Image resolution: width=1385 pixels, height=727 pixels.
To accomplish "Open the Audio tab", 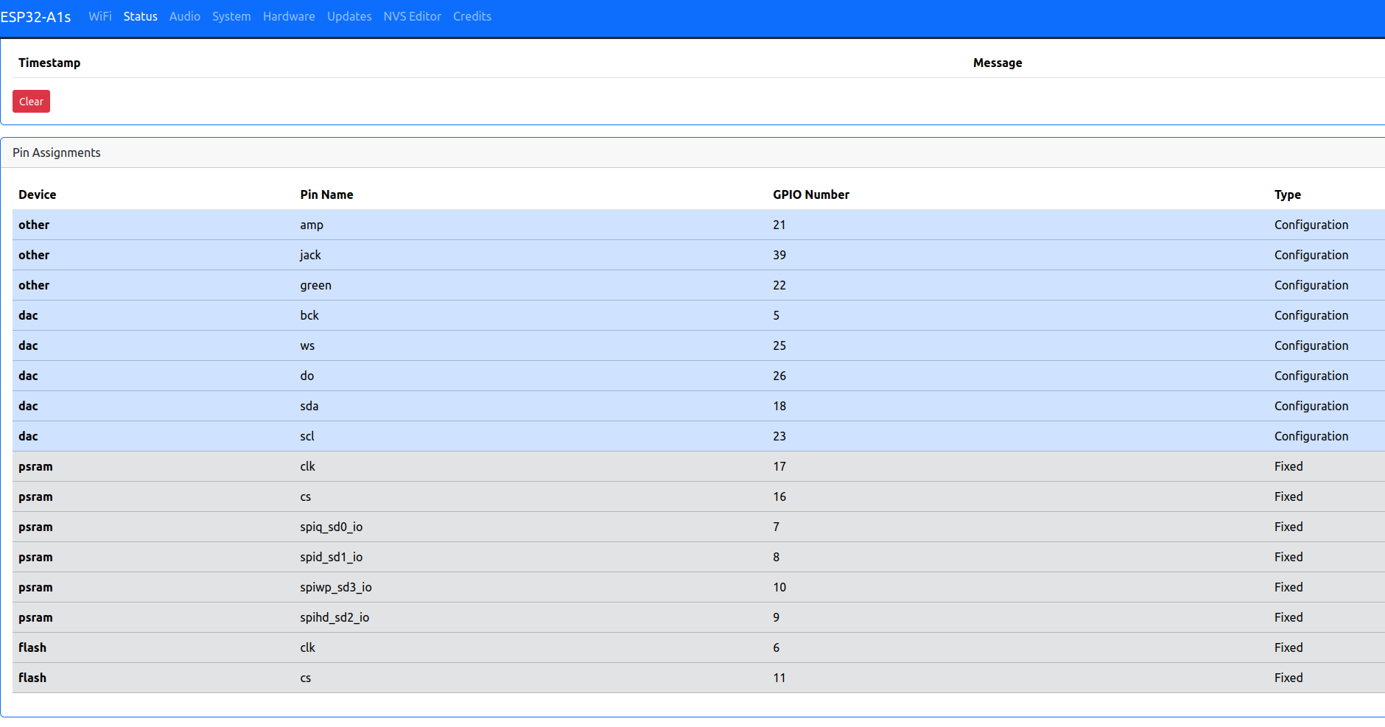I will [x=184, y=16].
